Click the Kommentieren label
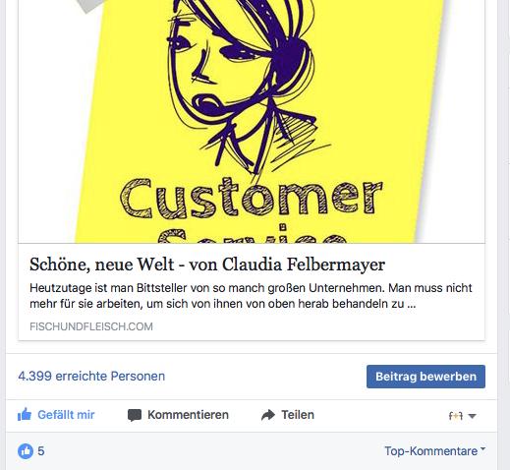The width and height of the screenshot is (510, 470). tap(188, 415)
